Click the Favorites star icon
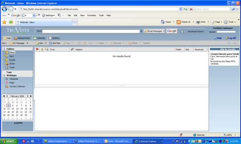 pos(4,22)
